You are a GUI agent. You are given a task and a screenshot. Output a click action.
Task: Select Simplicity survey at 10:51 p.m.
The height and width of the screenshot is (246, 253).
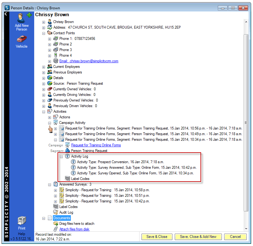(108, 196)
